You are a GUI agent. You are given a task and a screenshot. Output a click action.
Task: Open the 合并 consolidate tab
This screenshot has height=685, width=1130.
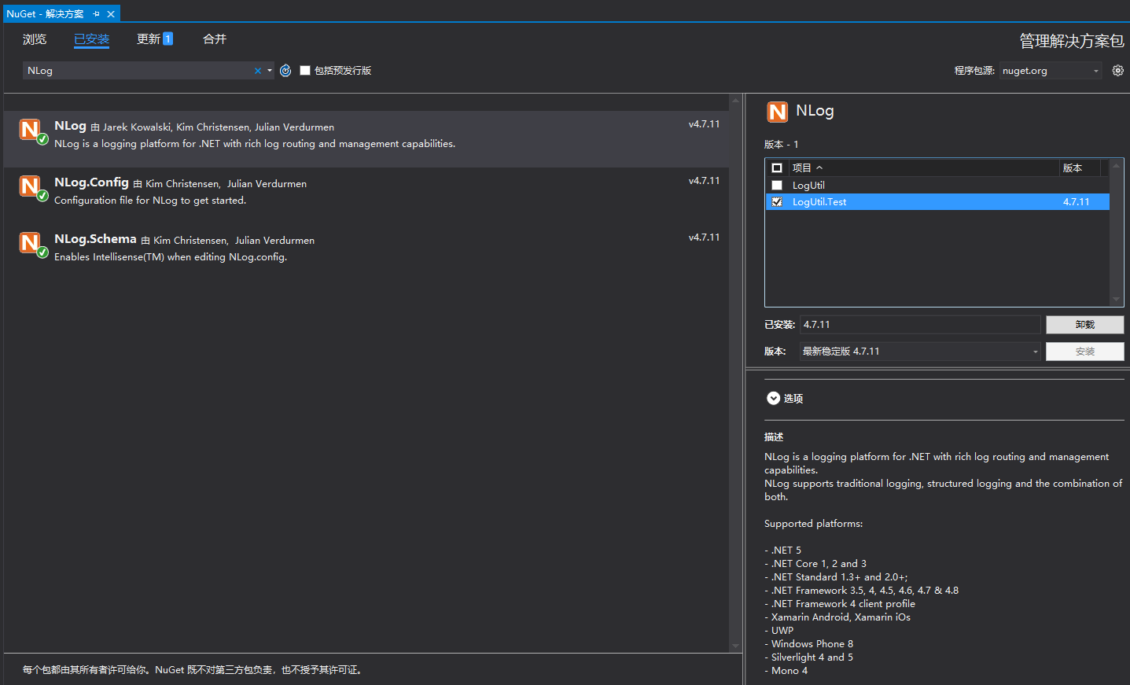[215, 39]
